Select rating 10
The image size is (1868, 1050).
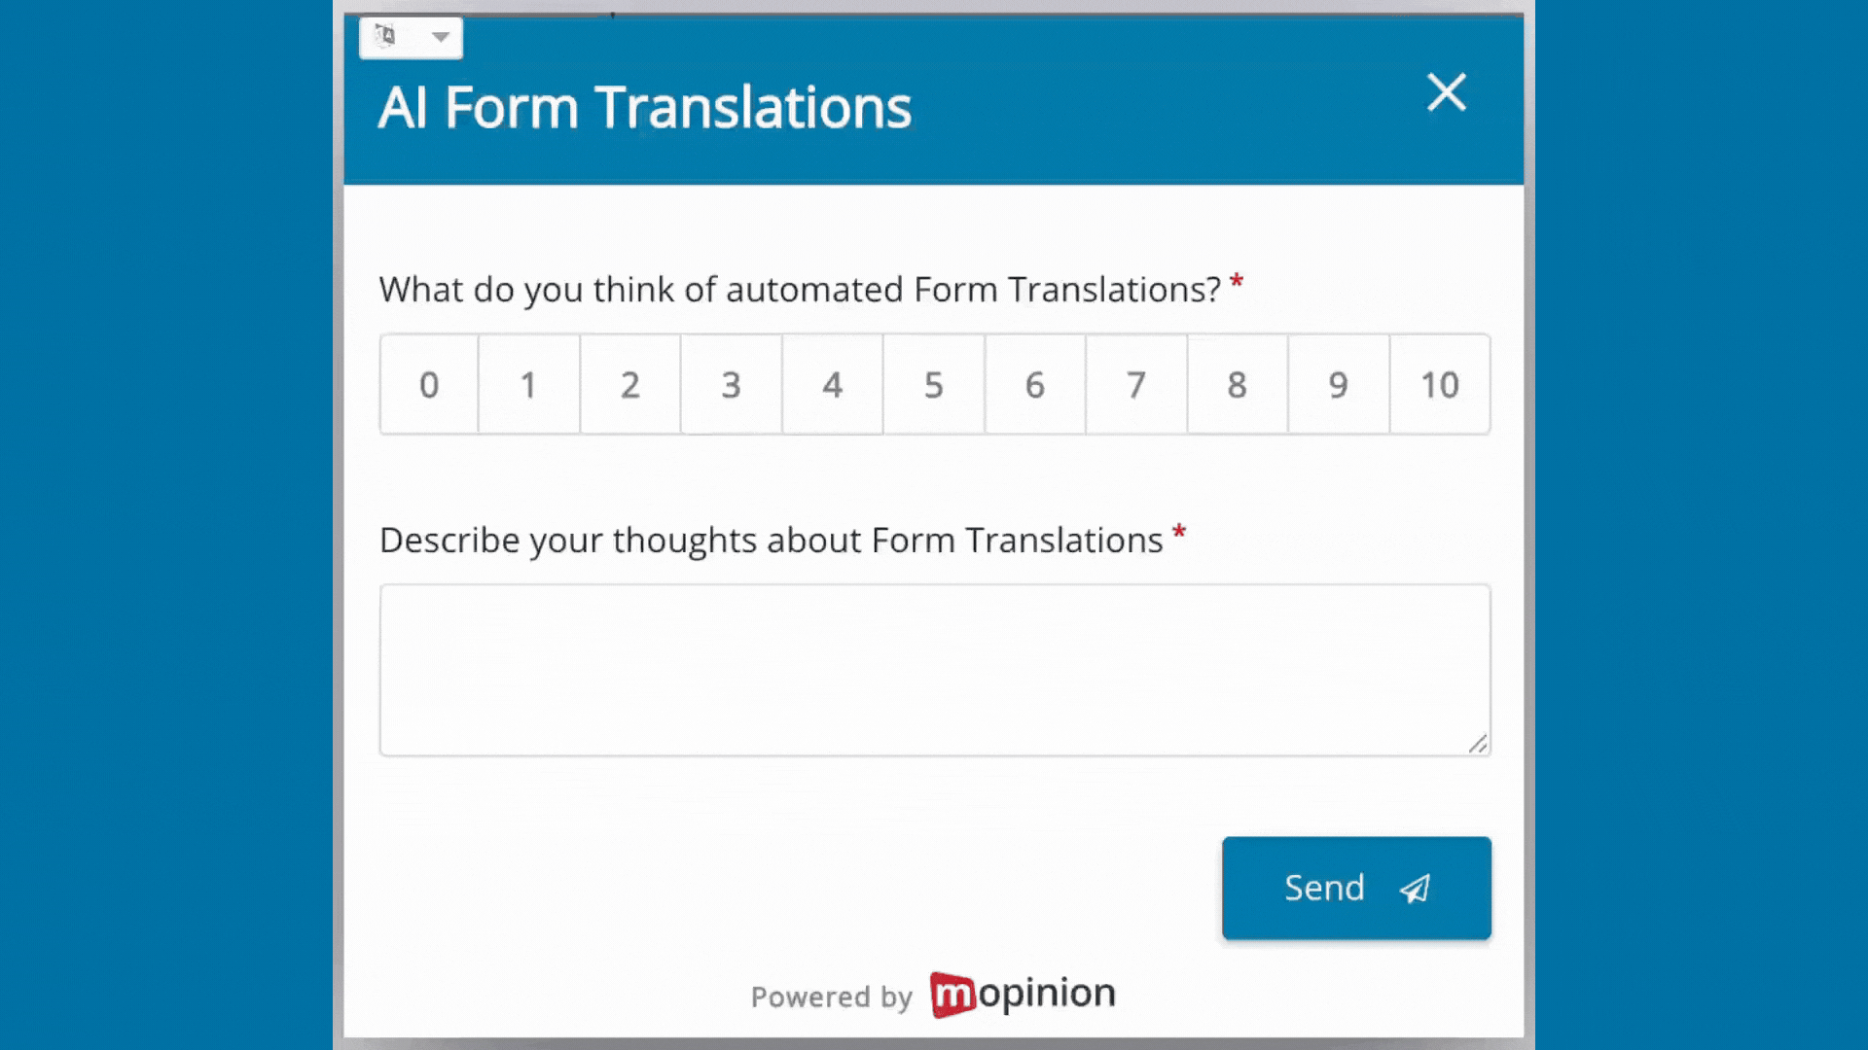pos(1440,385)
